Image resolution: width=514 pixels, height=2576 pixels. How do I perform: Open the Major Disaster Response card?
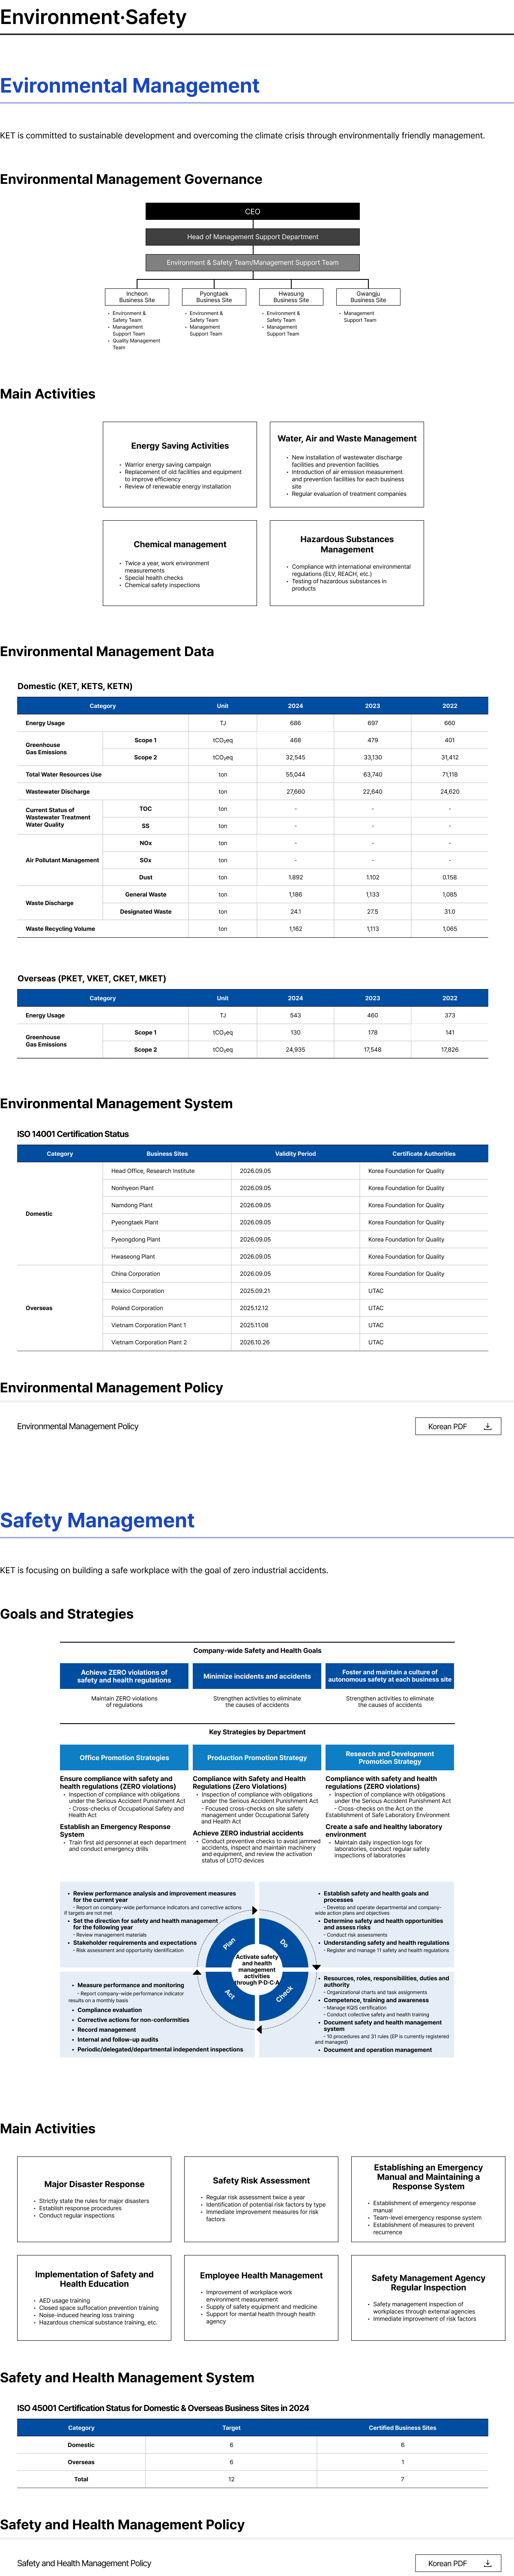[x=94, y=2199]
